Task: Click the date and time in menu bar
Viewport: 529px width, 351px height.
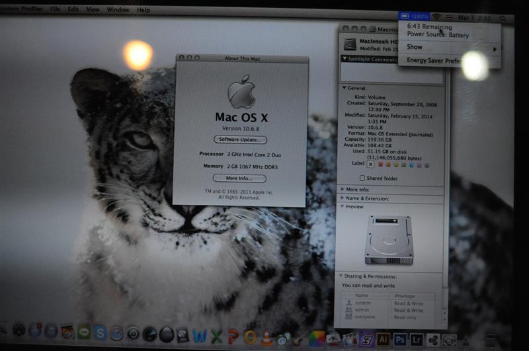Action: coord(473,18)
